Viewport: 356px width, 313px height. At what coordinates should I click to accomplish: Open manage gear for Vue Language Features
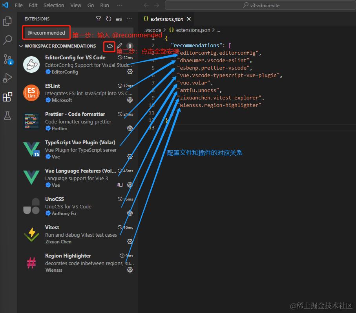(x=130, y=185)
